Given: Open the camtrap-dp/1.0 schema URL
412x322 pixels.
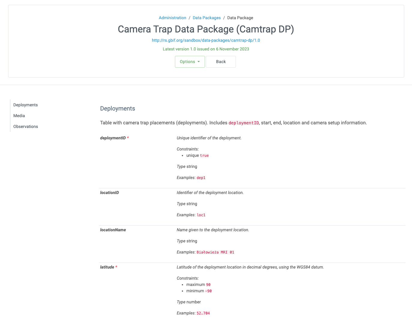Looking at the screenshot, I should (206, 40).
